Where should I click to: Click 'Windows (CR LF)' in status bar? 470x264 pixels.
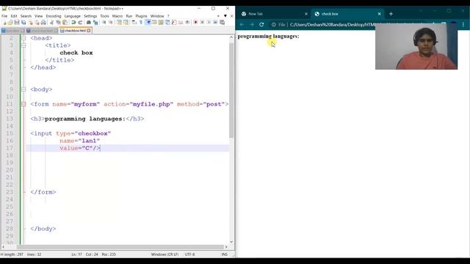click(164, 254)
